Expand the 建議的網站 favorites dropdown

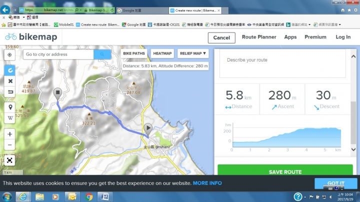click(x=309, y=25)
